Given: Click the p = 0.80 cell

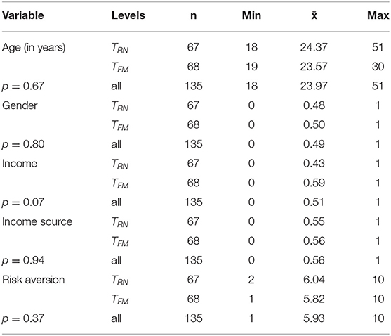Looking at the screenshot, I should click(23, 145).
